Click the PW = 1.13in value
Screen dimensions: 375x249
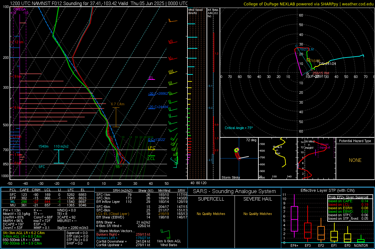tap(12, 210)
